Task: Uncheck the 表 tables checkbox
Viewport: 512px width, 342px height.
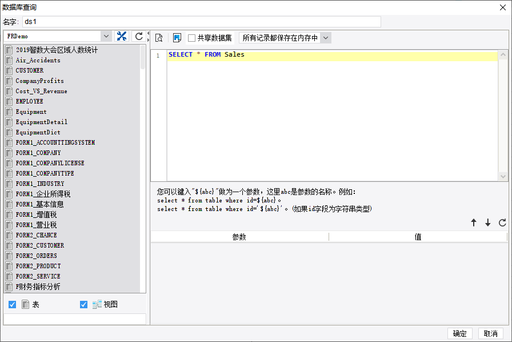Action: pyautogui.click(x=13, y=304)
